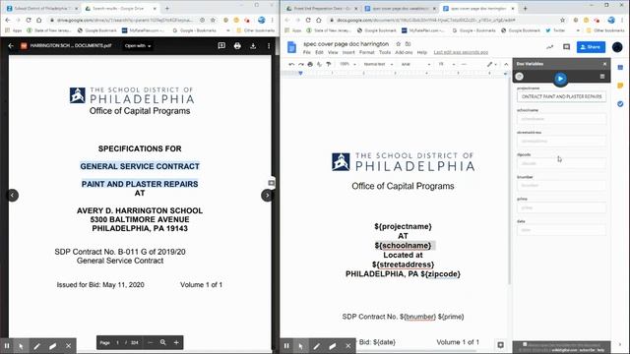Open the Google account avatar
This screenshot has width=630, height=354.
(617, 47)
